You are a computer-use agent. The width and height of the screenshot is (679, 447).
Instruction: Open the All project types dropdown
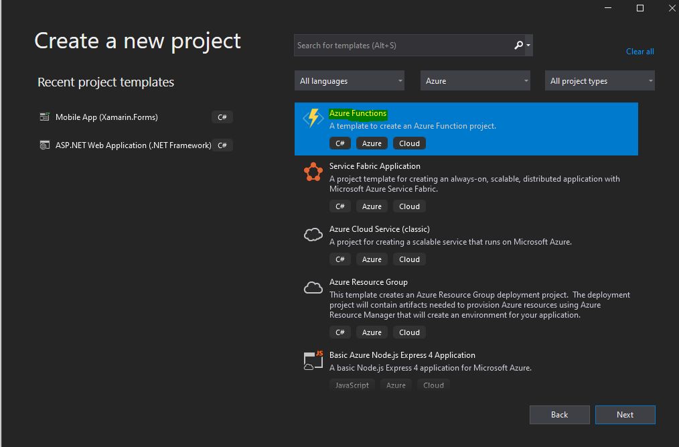[x=600, y=80]
